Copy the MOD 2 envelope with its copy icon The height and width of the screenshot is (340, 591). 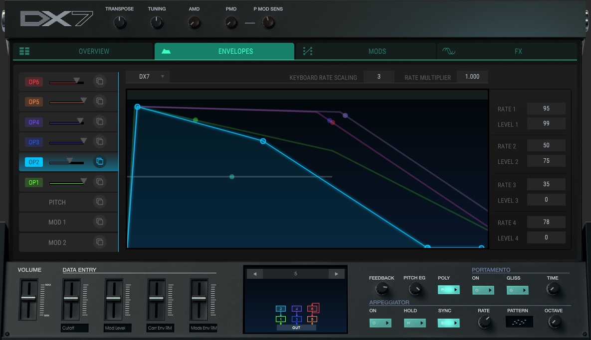pyautogui.click(x=100, y=242)
